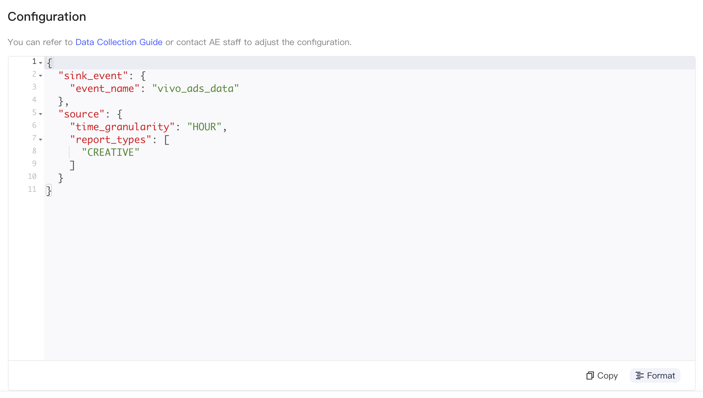Click the "source" key
Screen dimensions: 703x398
click(81, 114)
